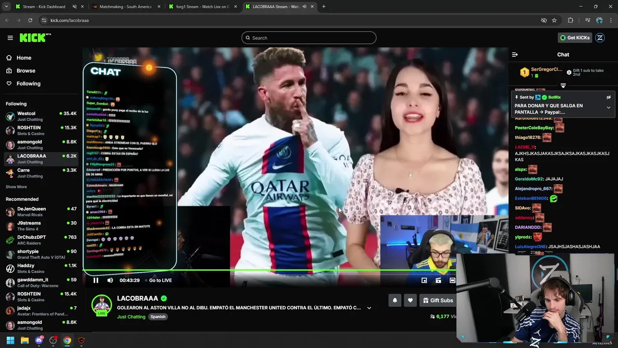Click the LACOBRAAA verified badge
The height and width of the screenshot is (348, 618).
164,299
